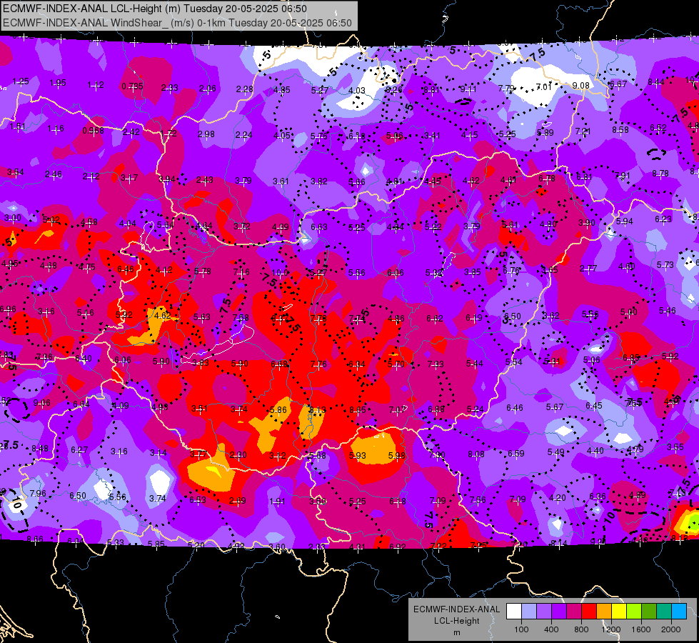This screenshot has width=699, height=643.
Task: Click the wind shear value 3.83
Action: pyautogui.click(x=200, y=363)
